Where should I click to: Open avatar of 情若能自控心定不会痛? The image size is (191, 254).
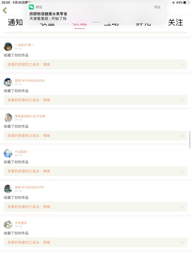8,118
